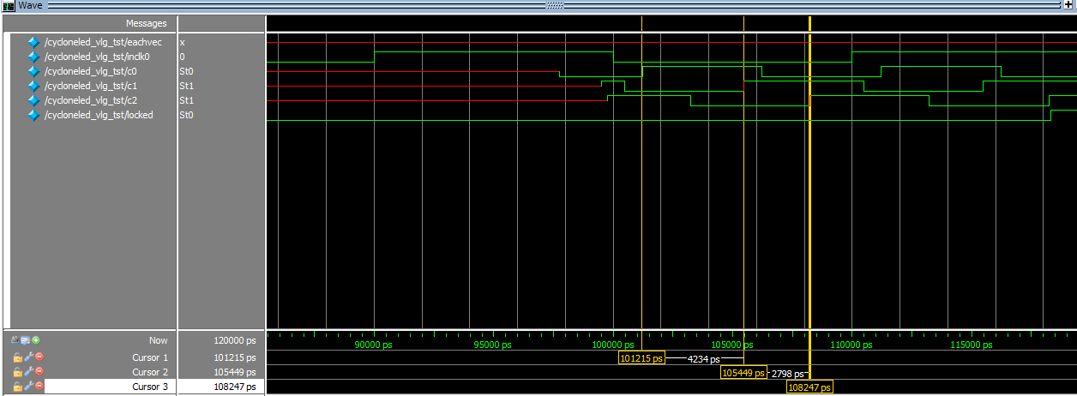Screen dimensions: 1077x396
Task: Remove Cursor 2 with its red minus icon
Action: pos(39,372)
